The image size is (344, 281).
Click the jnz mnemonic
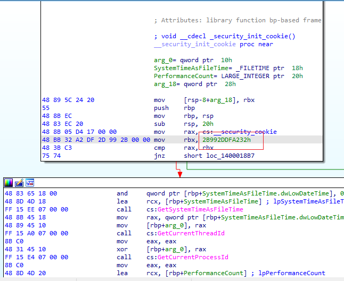159,156
